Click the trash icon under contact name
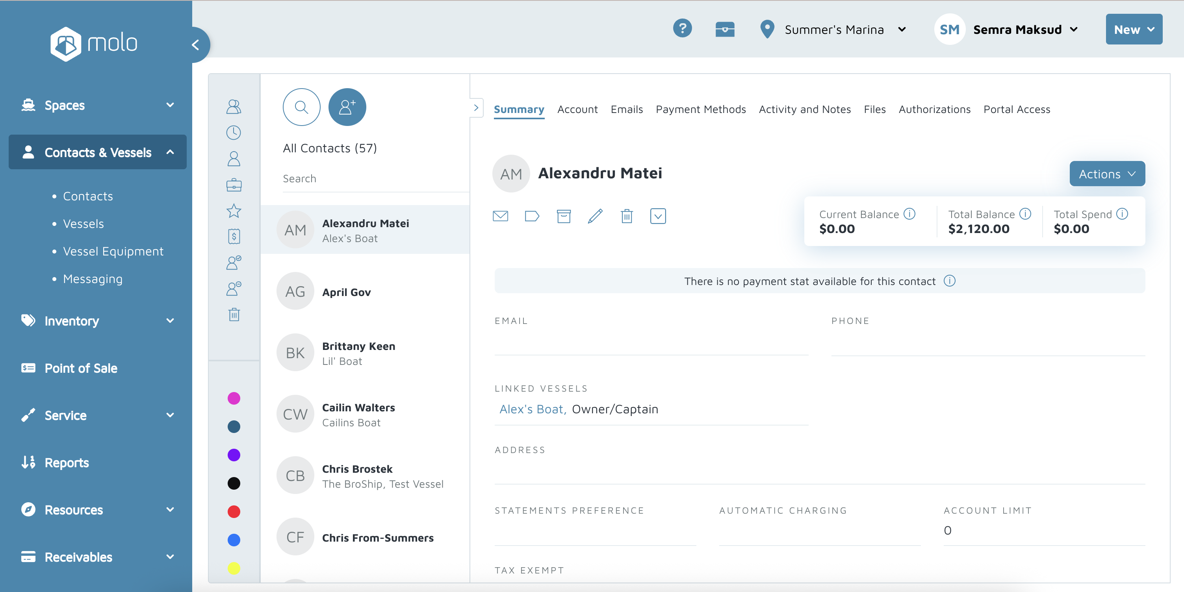The image size is (1184, 592). tap(627, 216)
